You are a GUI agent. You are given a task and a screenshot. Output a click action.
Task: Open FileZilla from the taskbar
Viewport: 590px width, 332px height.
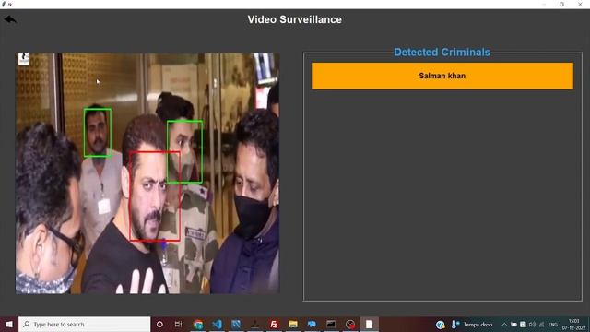(274, 324)
